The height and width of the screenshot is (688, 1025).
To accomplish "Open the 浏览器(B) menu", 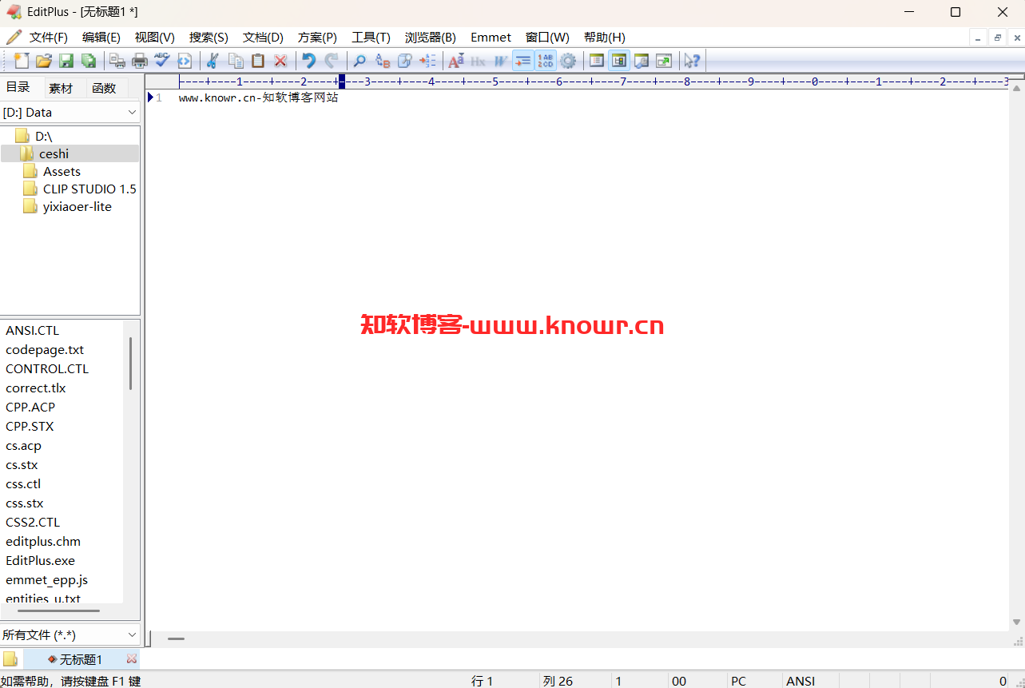I will point(431,38).
